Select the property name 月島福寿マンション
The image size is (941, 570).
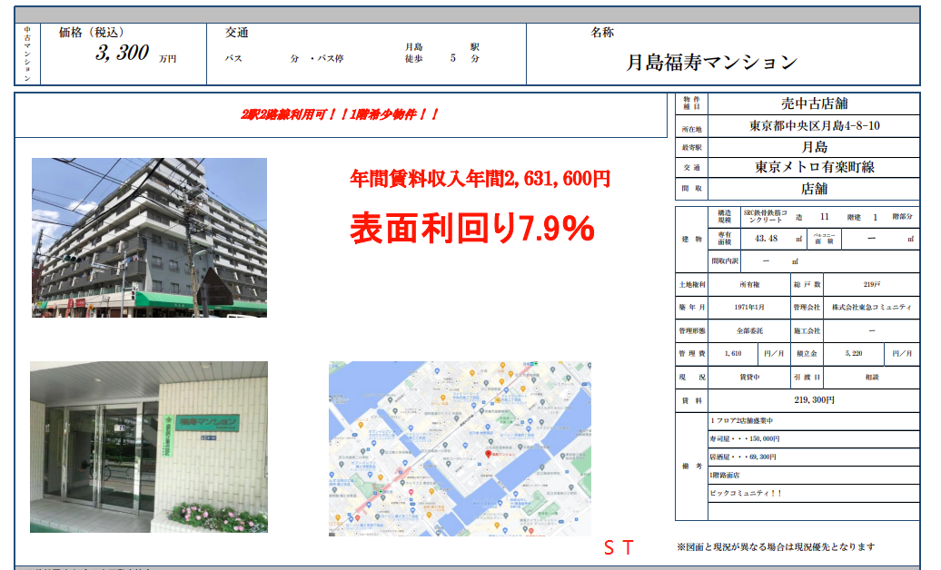click(711, 63)
